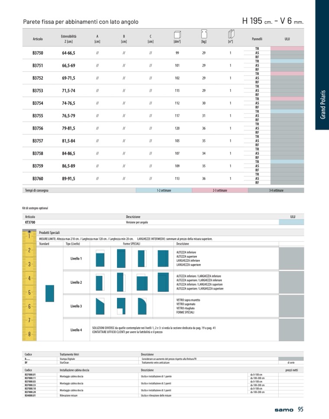329x419 pixels.
Task: Click the B3756 extensibility value 79-81,5
Action: click(68, 128)
